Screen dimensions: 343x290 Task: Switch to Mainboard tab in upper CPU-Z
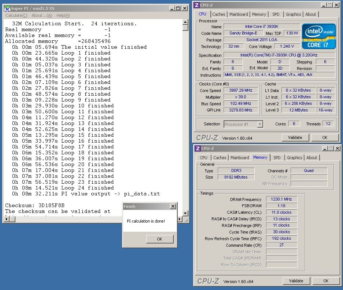[239, 14]
